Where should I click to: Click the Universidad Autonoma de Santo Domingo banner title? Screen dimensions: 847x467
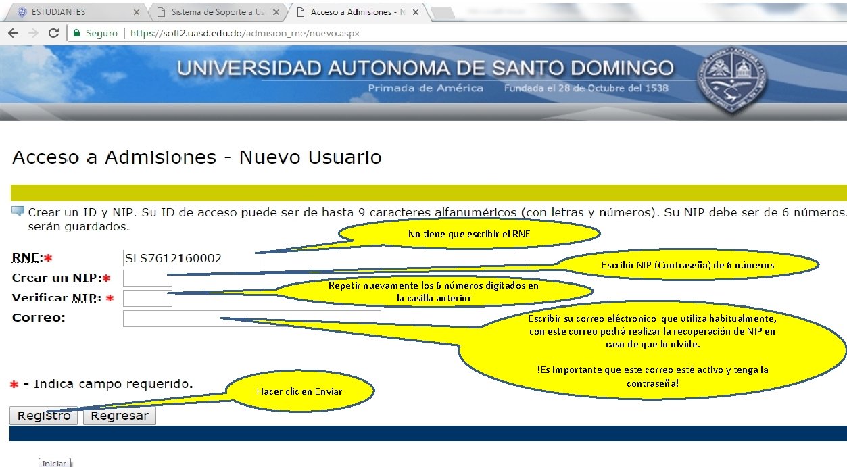click(425, 69)
